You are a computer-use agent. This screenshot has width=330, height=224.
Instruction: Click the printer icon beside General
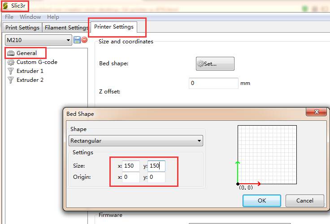click(11, 53)
